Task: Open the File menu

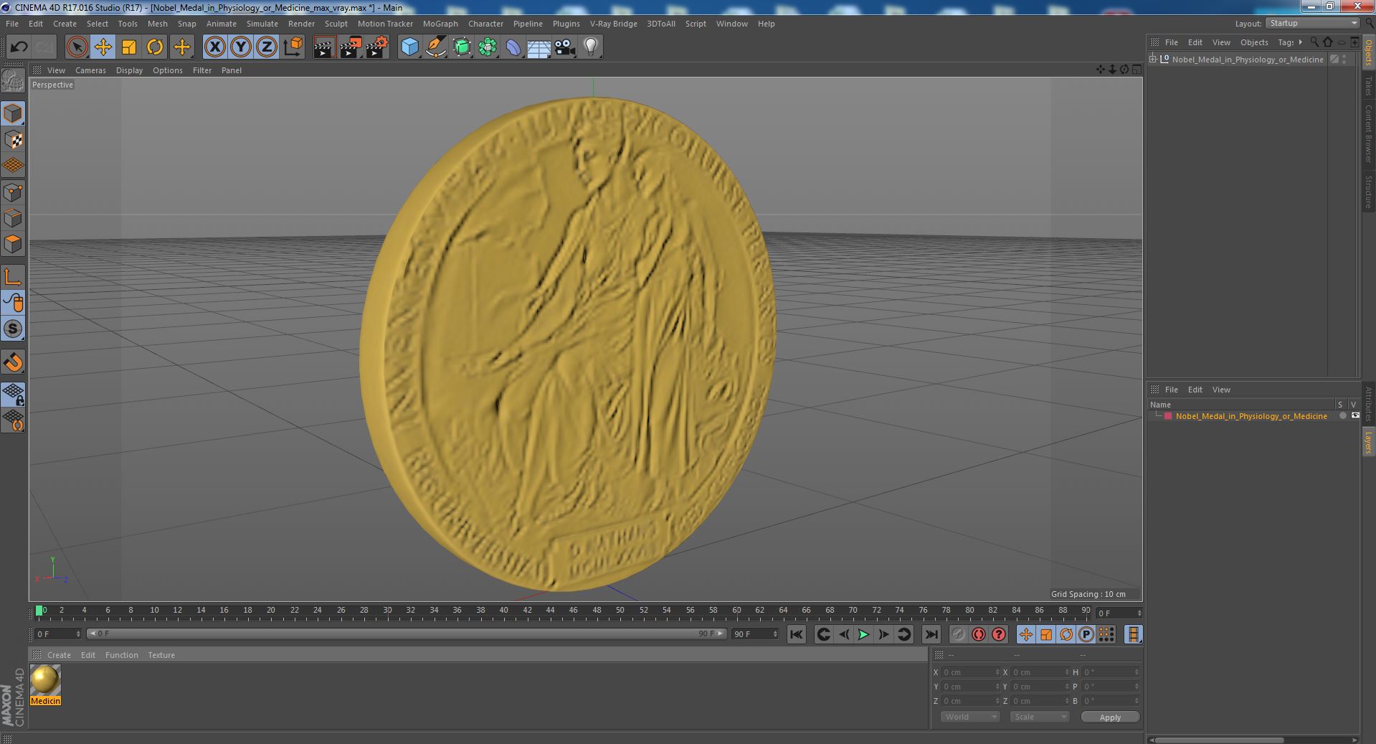Action: click(x=12, y=24)
